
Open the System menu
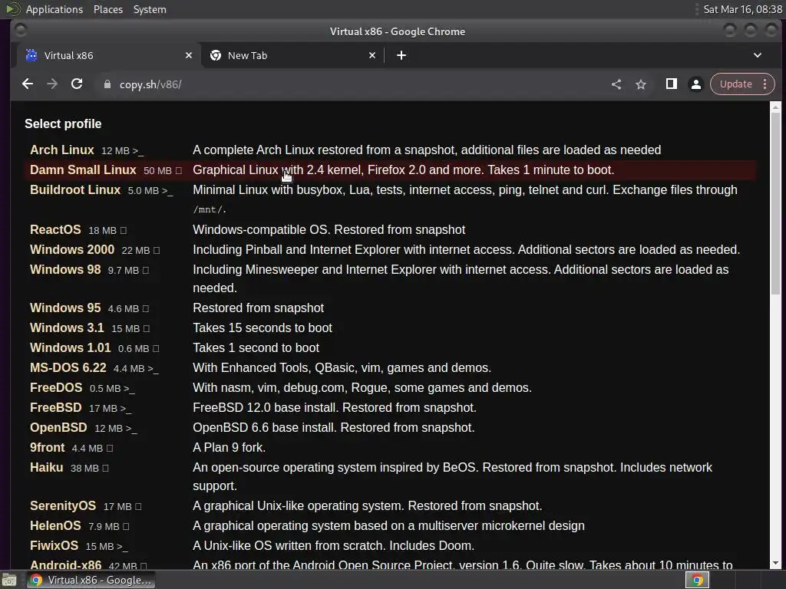point(150,9)
